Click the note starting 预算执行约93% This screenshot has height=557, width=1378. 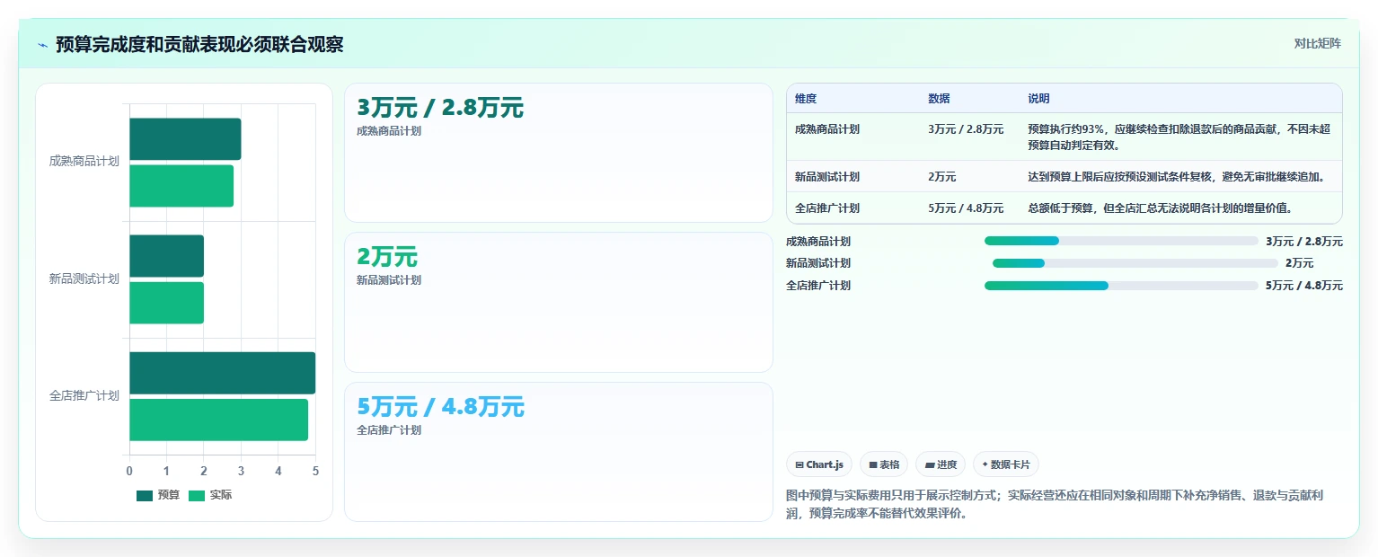coord(1178,137)
